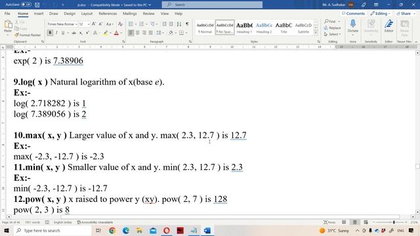Toggle Subscript formatting

click(x=81, y=33)
